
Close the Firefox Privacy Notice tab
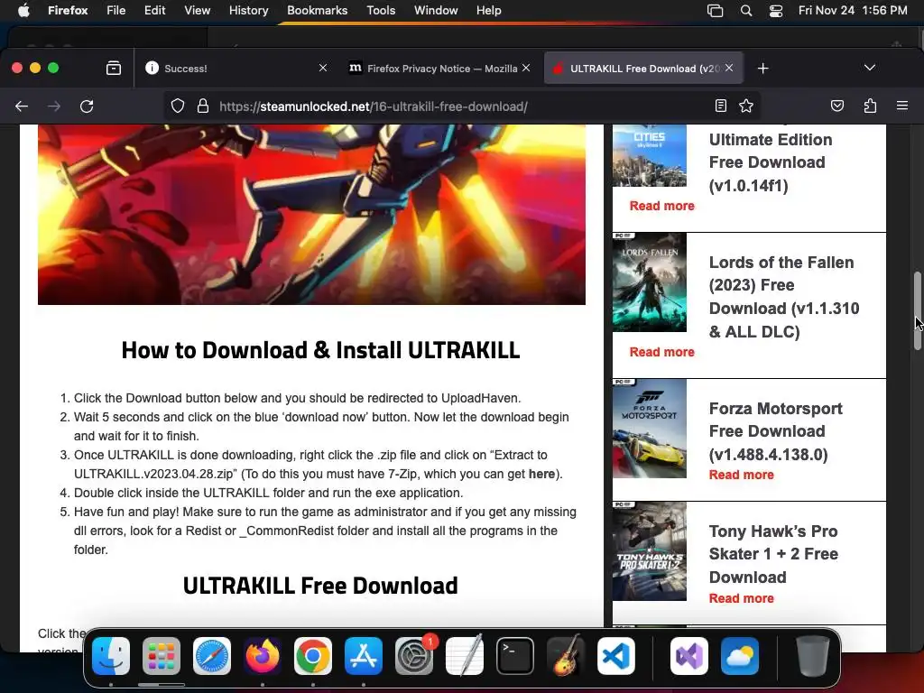(526, 68)
